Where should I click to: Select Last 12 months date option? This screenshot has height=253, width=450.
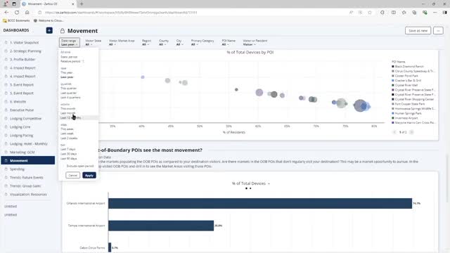tap(70, 118)
